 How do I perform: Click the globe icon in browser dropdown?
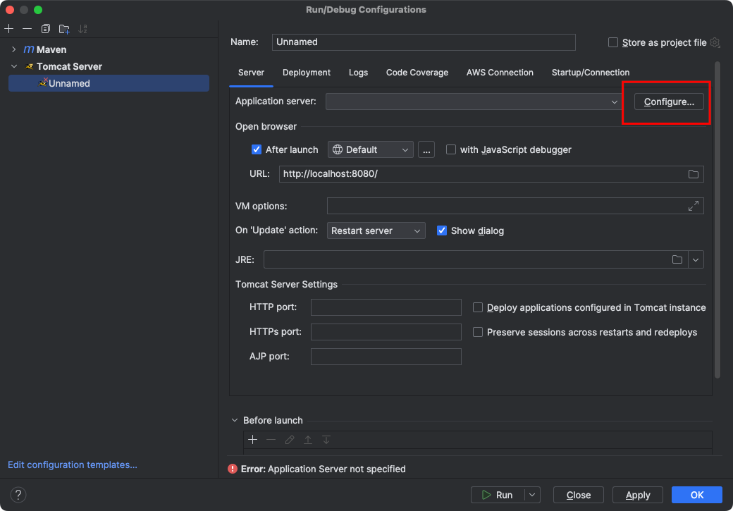coord(338,149)
